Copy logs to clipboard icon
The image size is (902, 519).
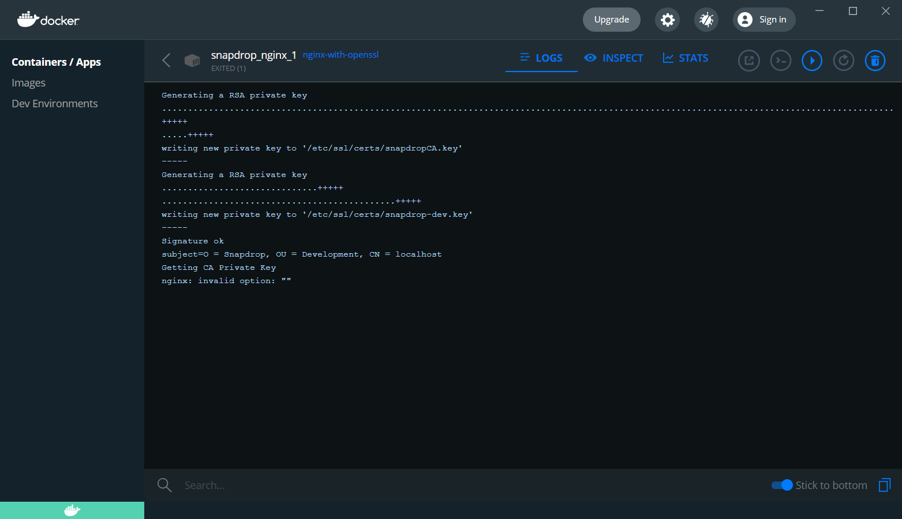click(x=885, y=485)
